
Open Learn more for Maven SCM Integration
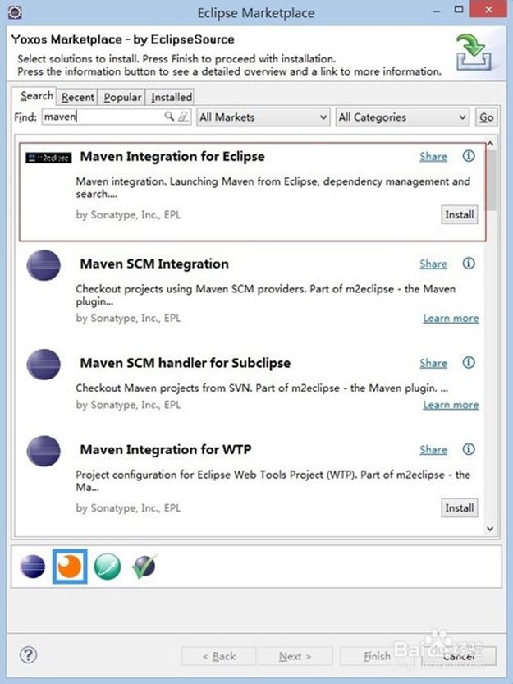click(451, 318)
